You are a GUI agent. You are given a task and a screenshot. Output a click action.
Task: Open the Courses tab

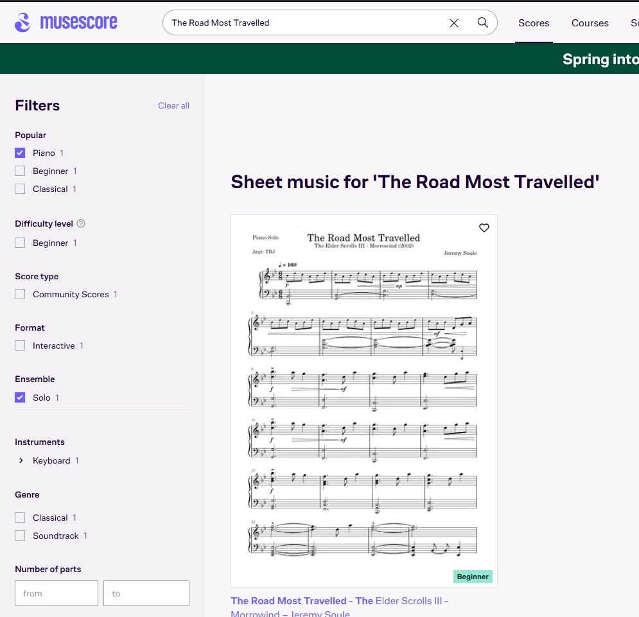coord(590,23)
